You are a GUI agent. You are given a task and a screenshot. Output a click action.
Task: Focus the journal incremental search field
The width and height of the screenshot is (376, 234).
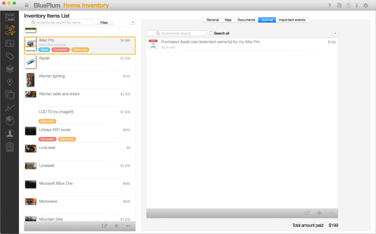(176, 33)
